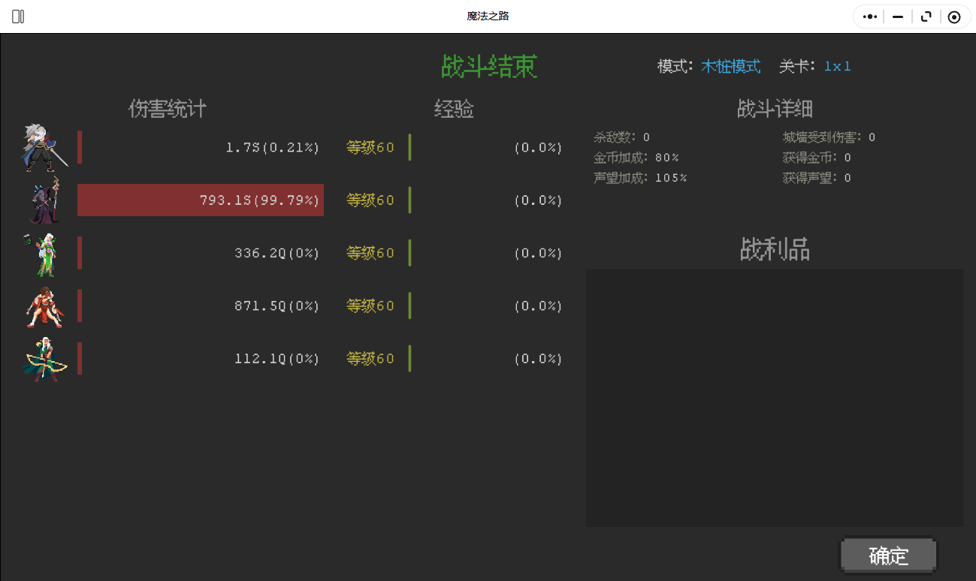
Task: Click the 金币加成 80% gold bonus stat
Action: (x=636, y=158)
